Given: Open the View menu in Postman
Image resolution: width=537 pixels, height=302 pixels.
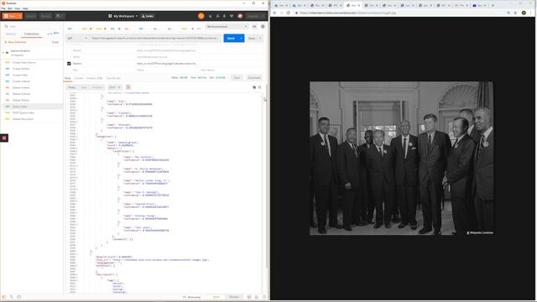Looking at the screenshot, I should point(17,8).
